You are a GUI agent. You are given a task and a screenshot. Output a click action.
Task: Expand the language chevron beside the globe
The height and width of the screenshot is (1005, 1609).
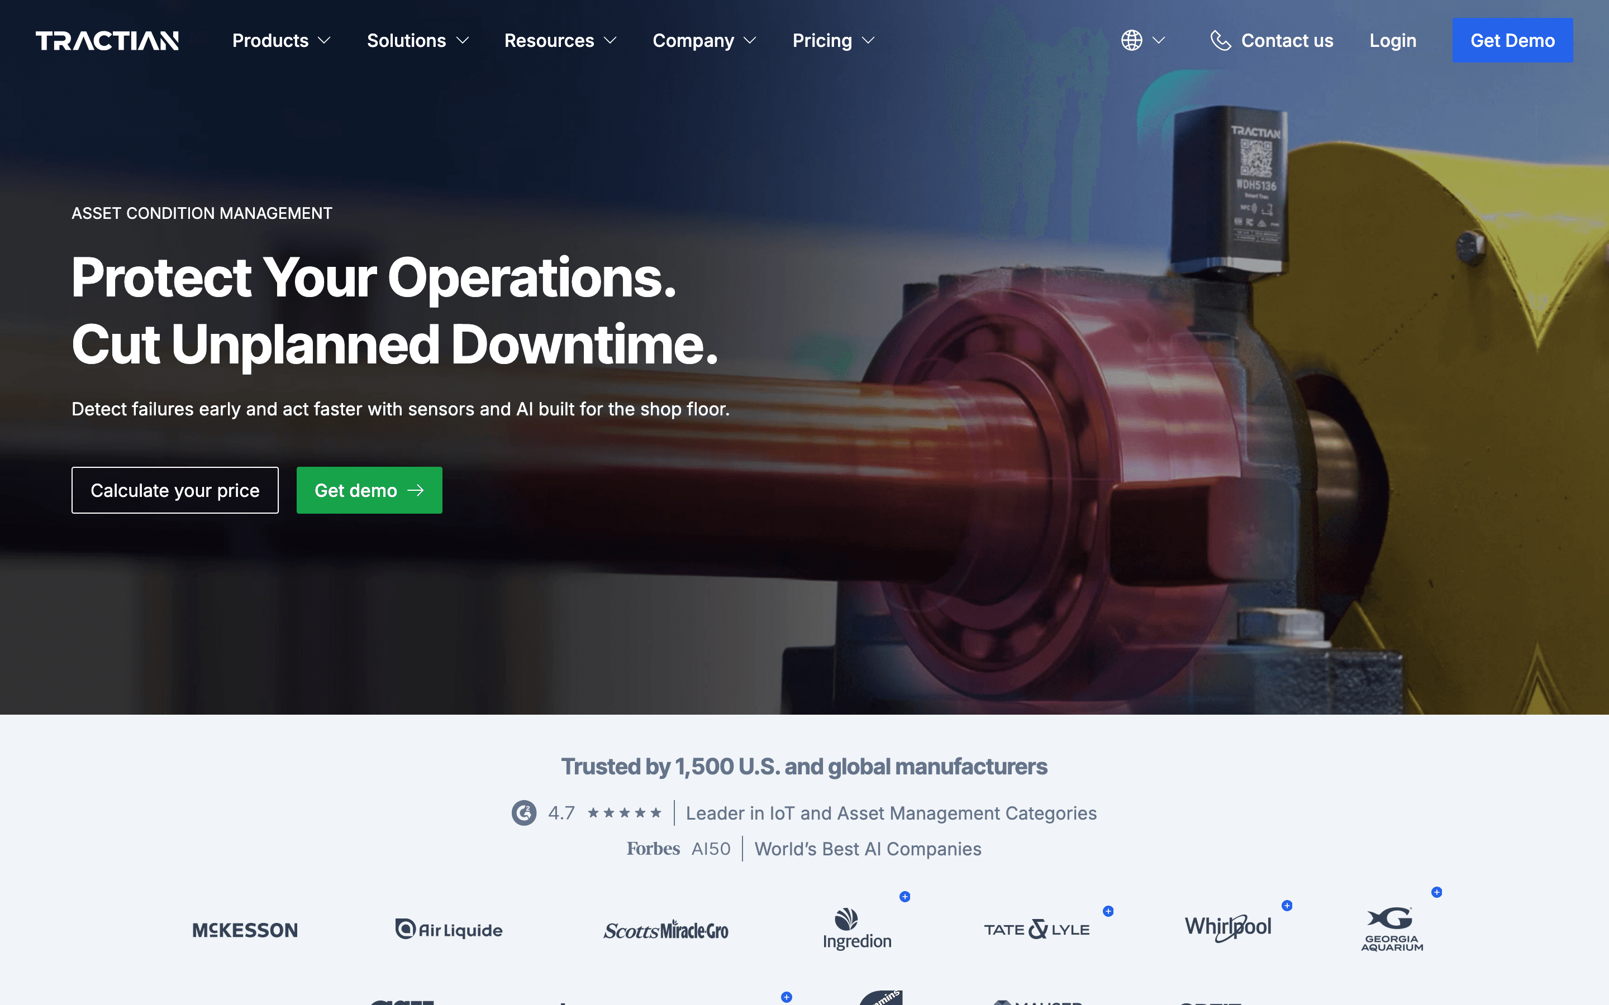tap(1159, 41)
